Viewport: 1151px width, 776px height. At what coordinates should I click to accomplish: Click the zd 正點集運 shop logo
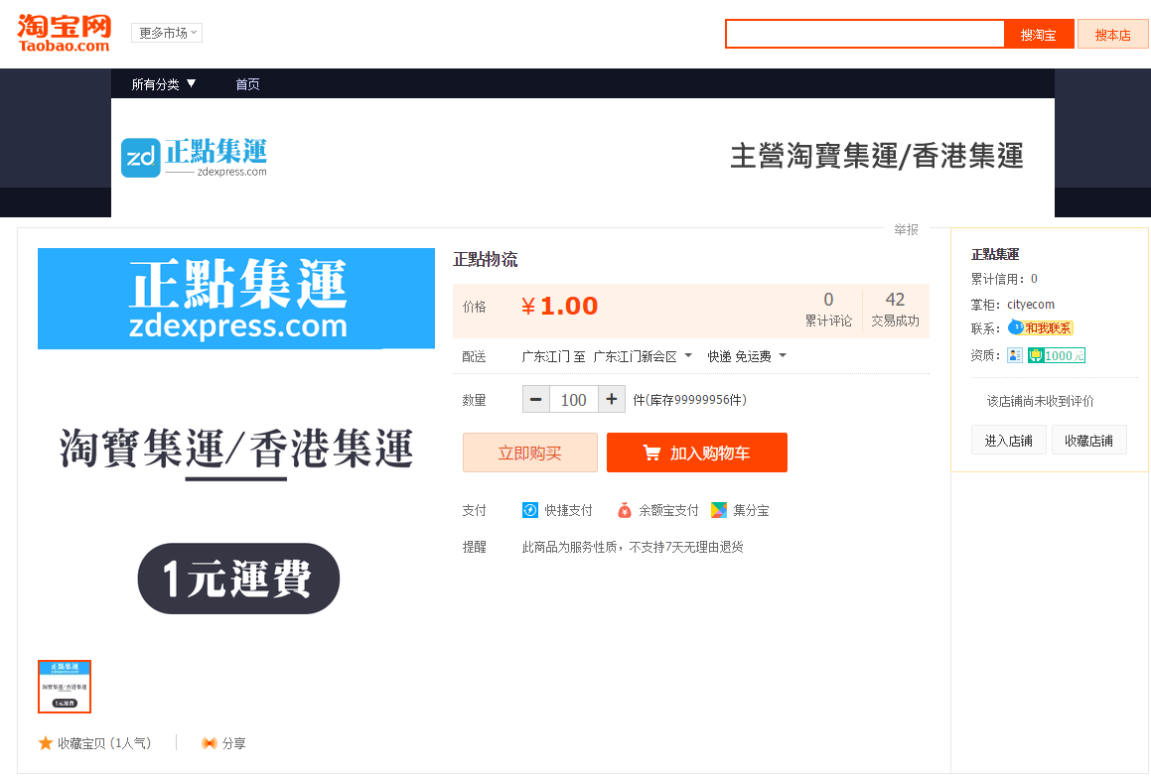pos(194,157)
